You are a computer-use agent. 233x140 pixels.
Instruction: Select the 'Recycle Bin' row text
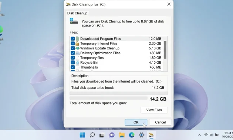tap(89, 63)
